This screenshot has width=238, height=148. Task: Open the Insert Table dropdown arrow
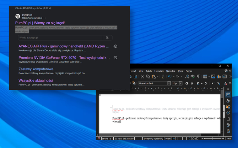click(209, 77)
